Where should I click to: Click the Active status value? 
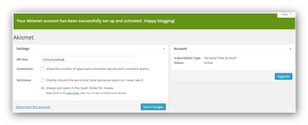click(208, 63)
